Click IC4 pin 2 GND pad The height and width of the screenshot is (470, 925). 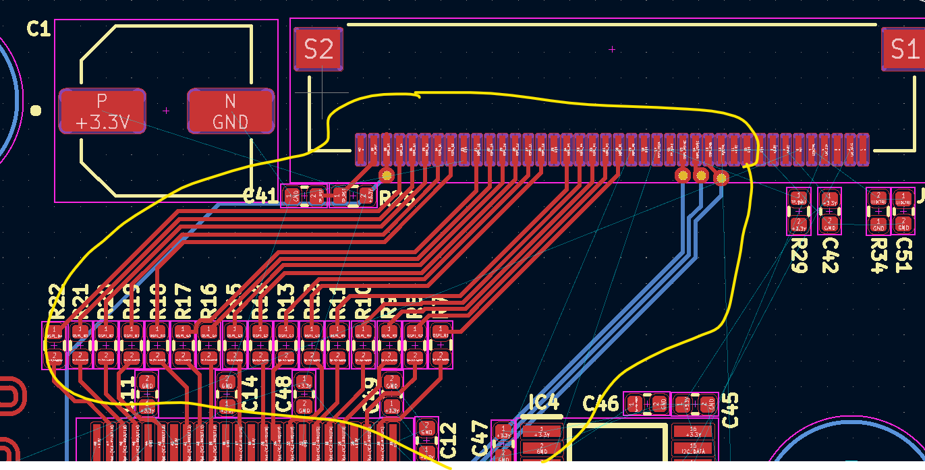(542, 448)
